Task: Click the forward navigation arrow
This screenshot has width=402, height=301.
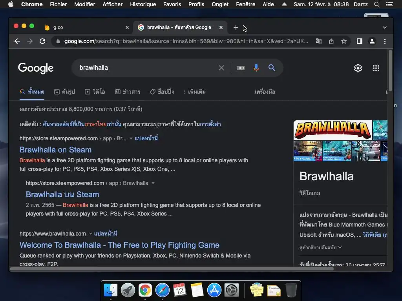Action: (x=30, y=41)
